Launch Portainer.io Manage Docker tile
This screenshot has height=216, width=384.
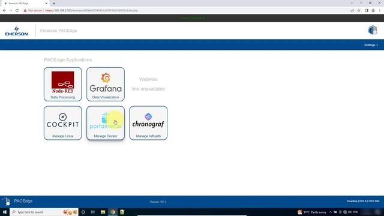106,123
